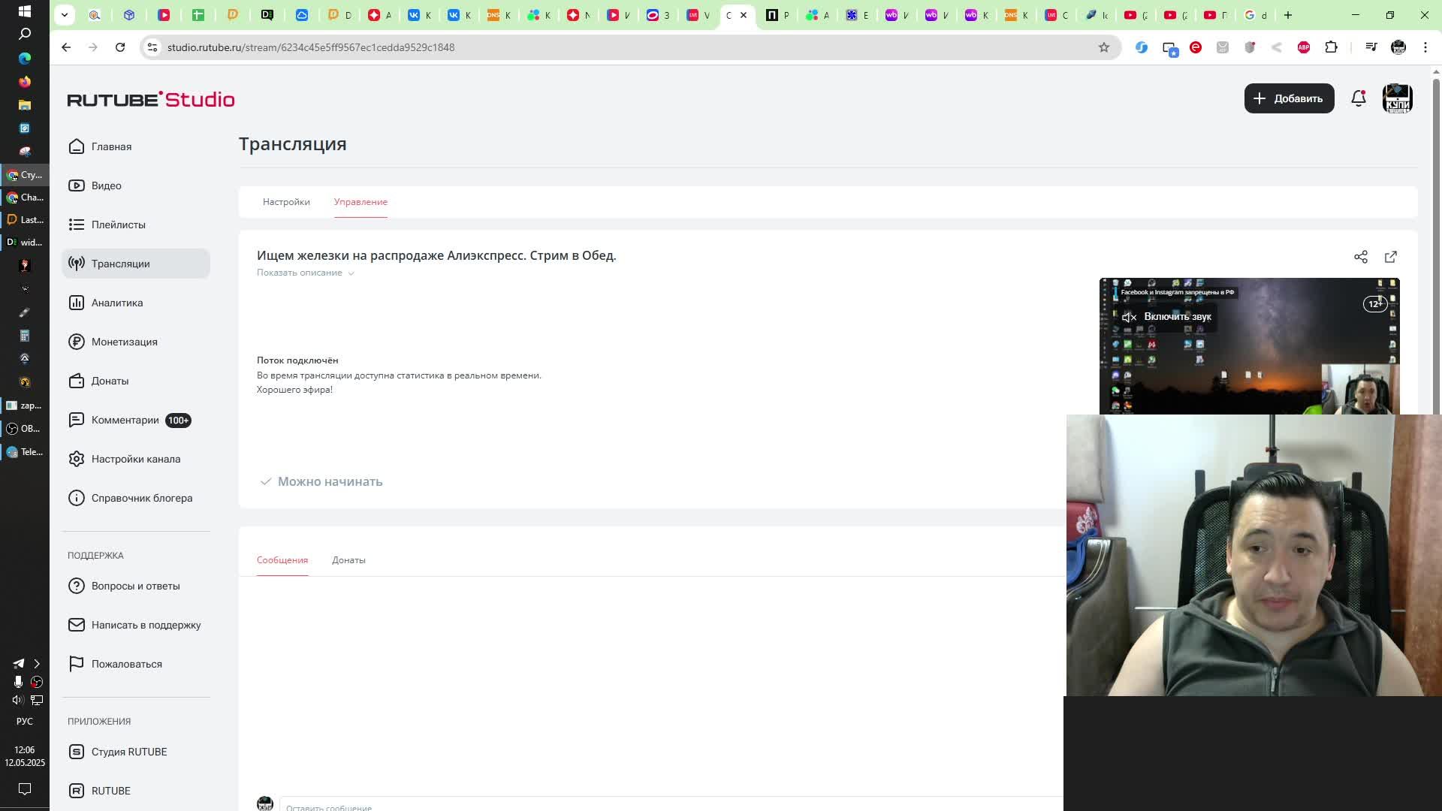Open Монетизация in sidebar
This screenshot has width=1442, height=811.
click(x=125, y=342)
